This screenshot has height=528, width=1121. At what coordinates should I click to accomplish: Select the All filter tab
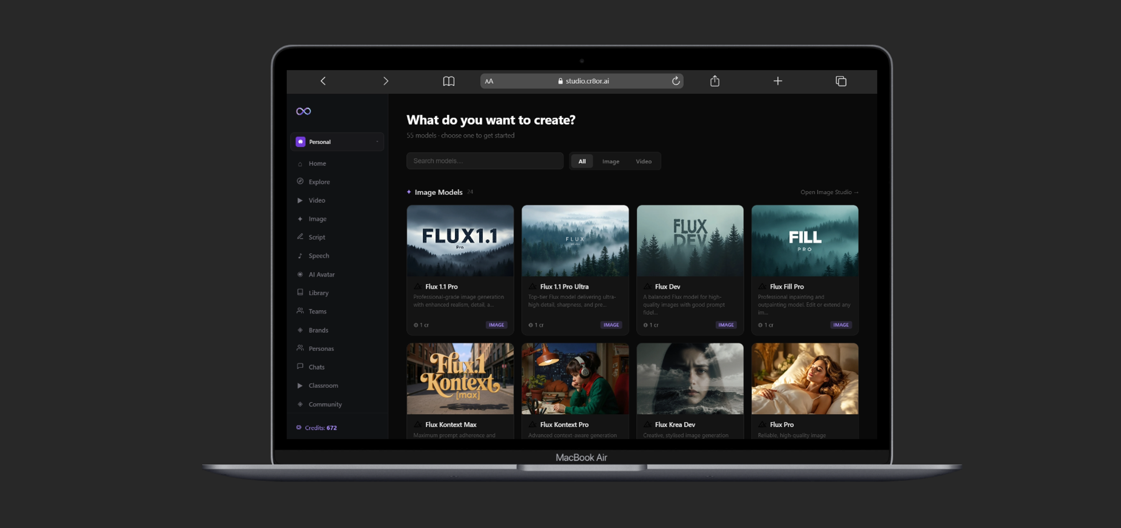tap(582, 161)
